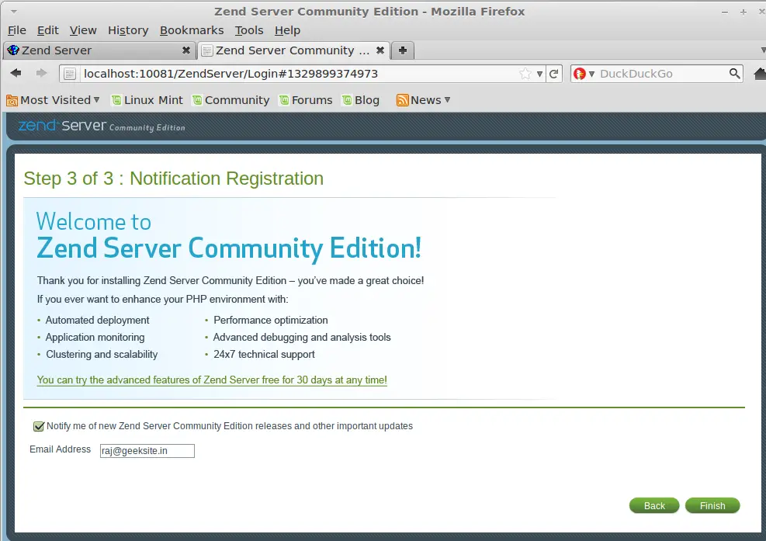Open the Tools menu
The height and width of the screenshot is (541, 766).
[249, 30]
